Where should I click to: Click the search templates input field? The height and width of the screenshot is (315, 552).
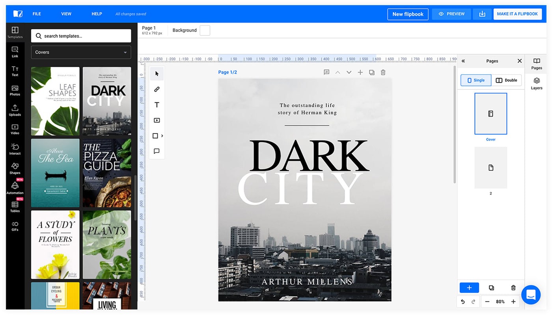point(81,36)
